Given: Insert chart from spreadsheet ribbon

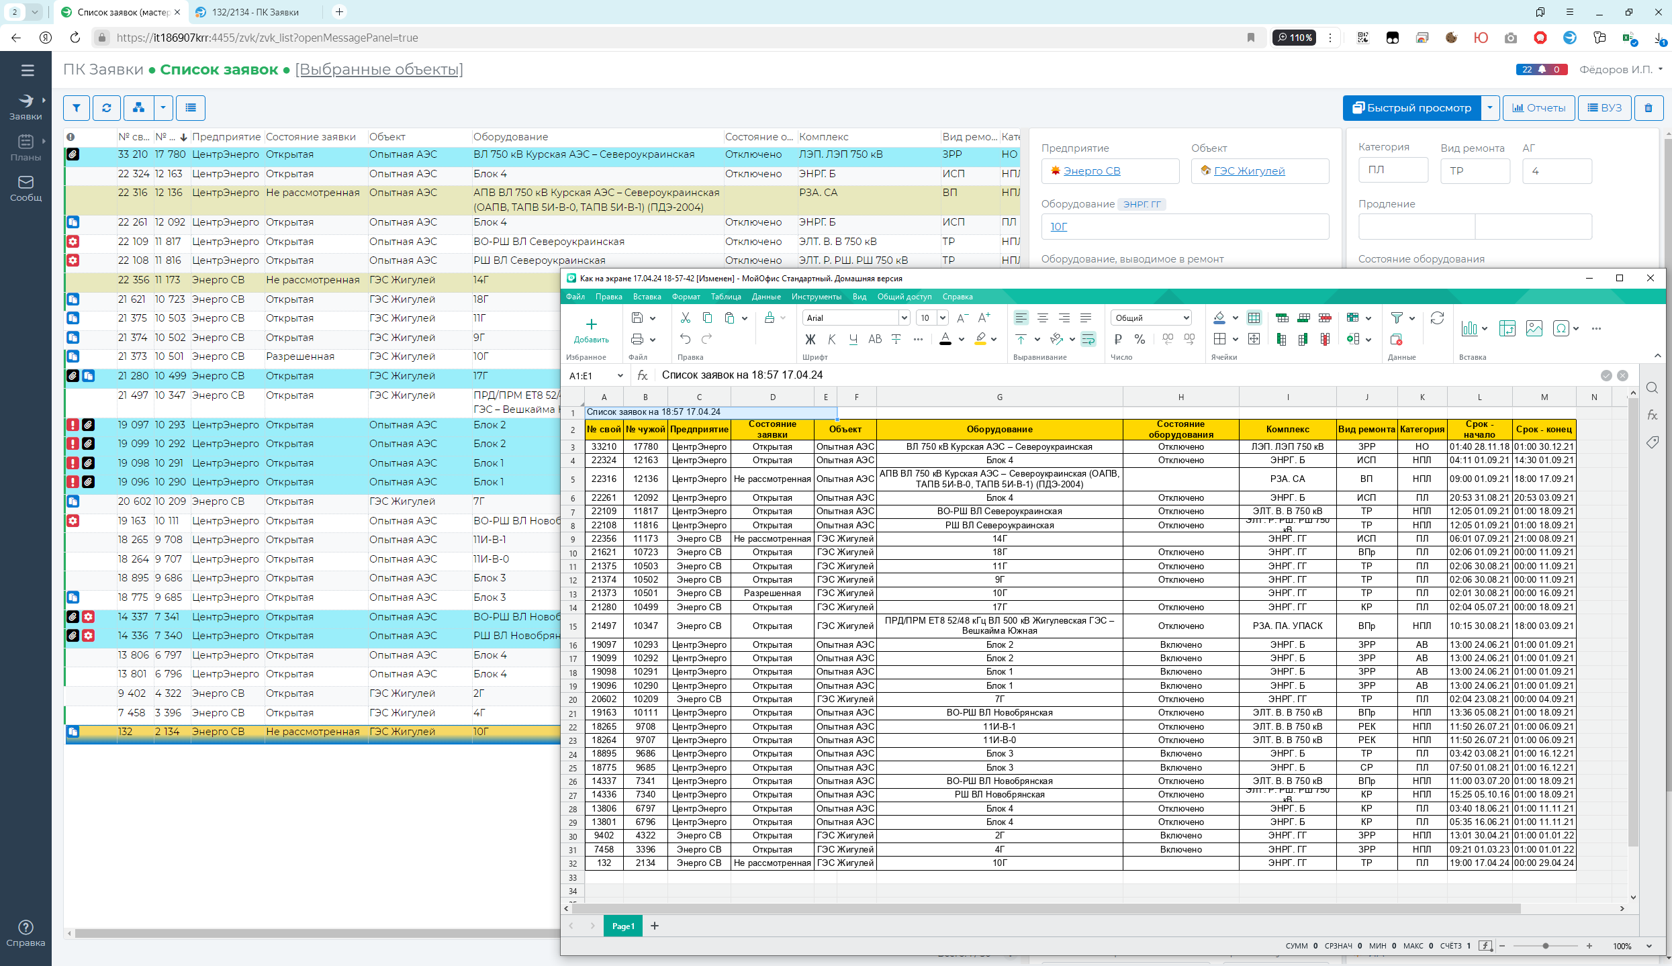Looking at the screenshot, I should tap(1469, 328).
